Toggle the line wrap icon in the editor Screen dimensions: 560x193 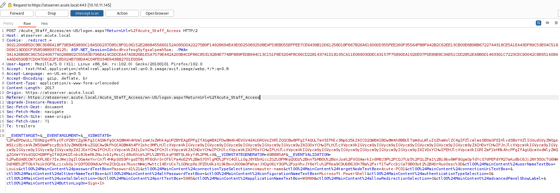tap(539, 23)
